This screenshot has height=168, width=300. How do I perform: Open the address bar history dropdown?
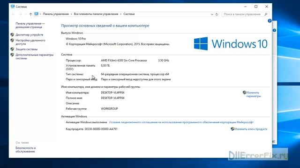pyautogui.click(x=212, y=14)
